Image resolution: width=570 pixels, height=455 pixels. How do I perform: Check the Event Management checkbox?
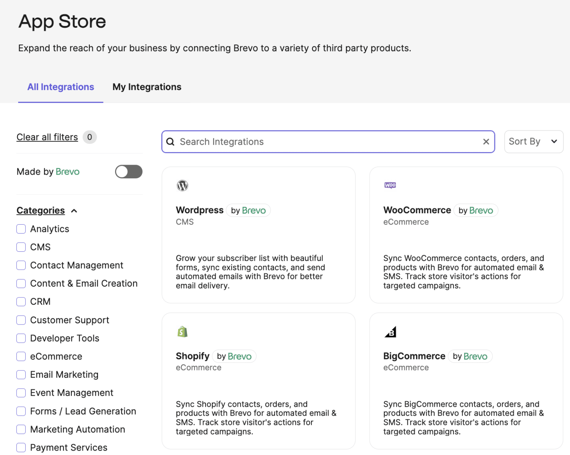coord(21,393)
